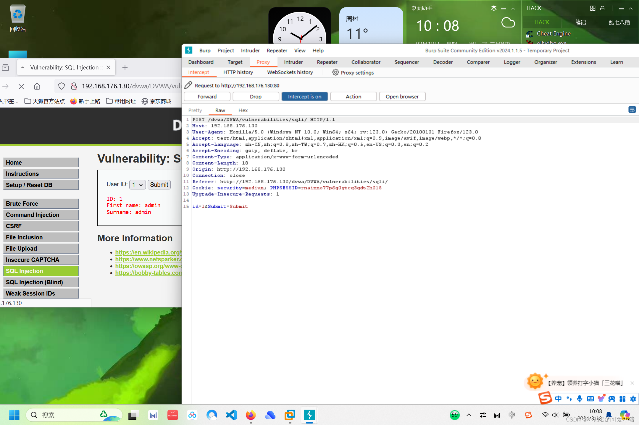Click the Proxy settings gear icon
The image size is (639, 425).
335,72
